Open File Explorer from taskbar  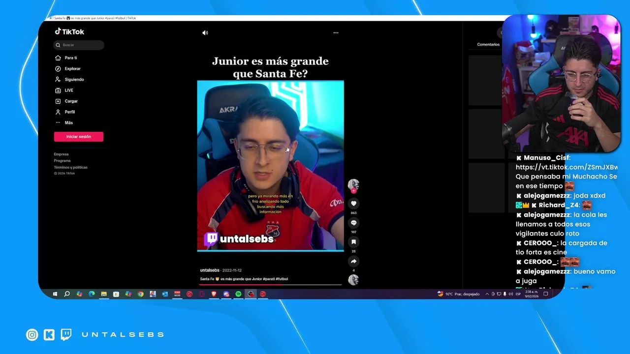pyautogui.click(x=104, y=294)
